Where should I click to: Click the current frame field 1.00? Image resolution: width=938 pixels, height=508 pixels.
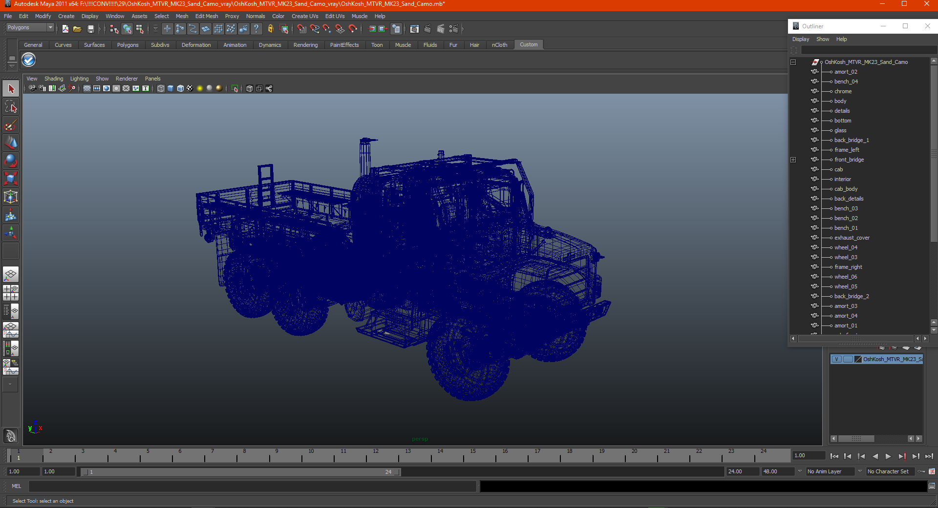pyautogui.click(x=809, y=455)
